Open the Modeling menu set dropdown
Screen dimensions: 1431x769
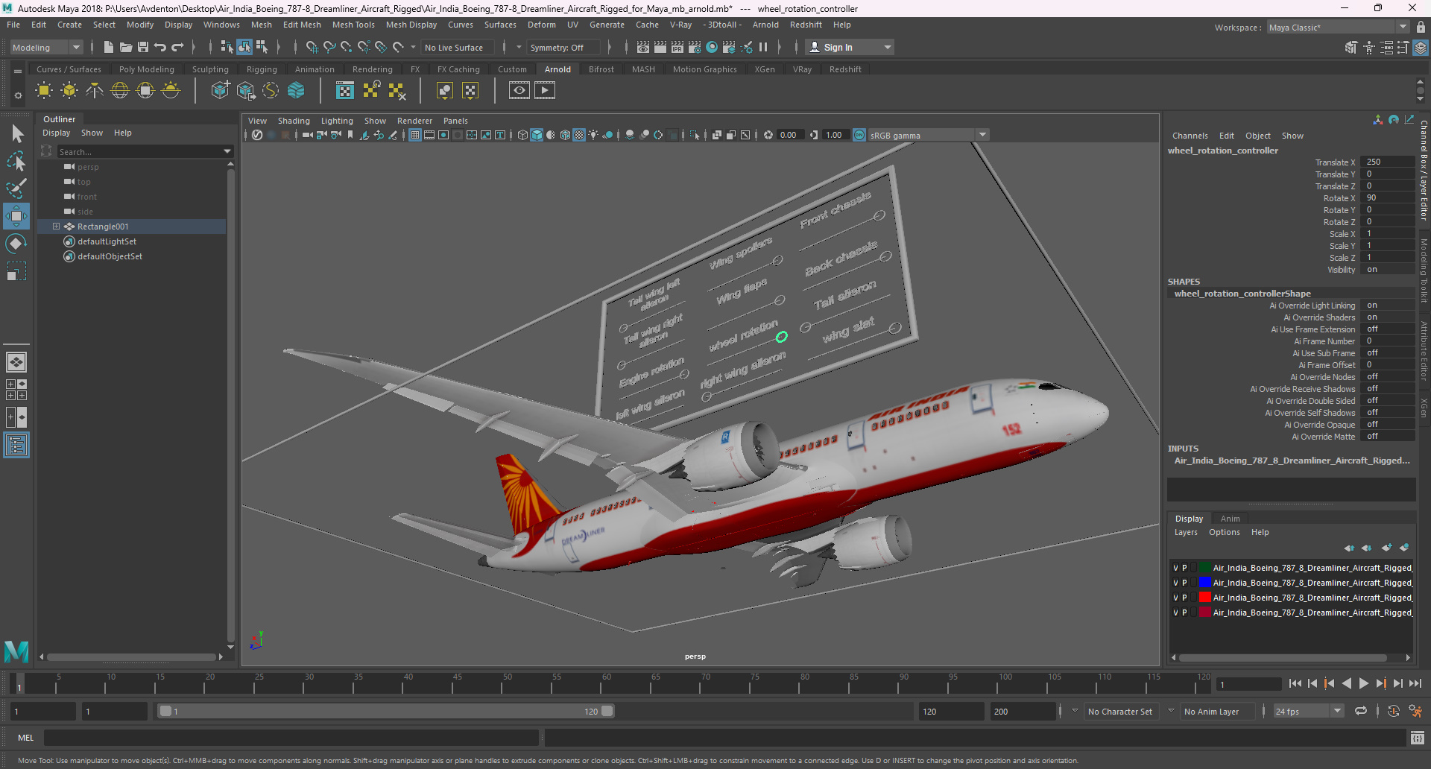tap(45, 47)
